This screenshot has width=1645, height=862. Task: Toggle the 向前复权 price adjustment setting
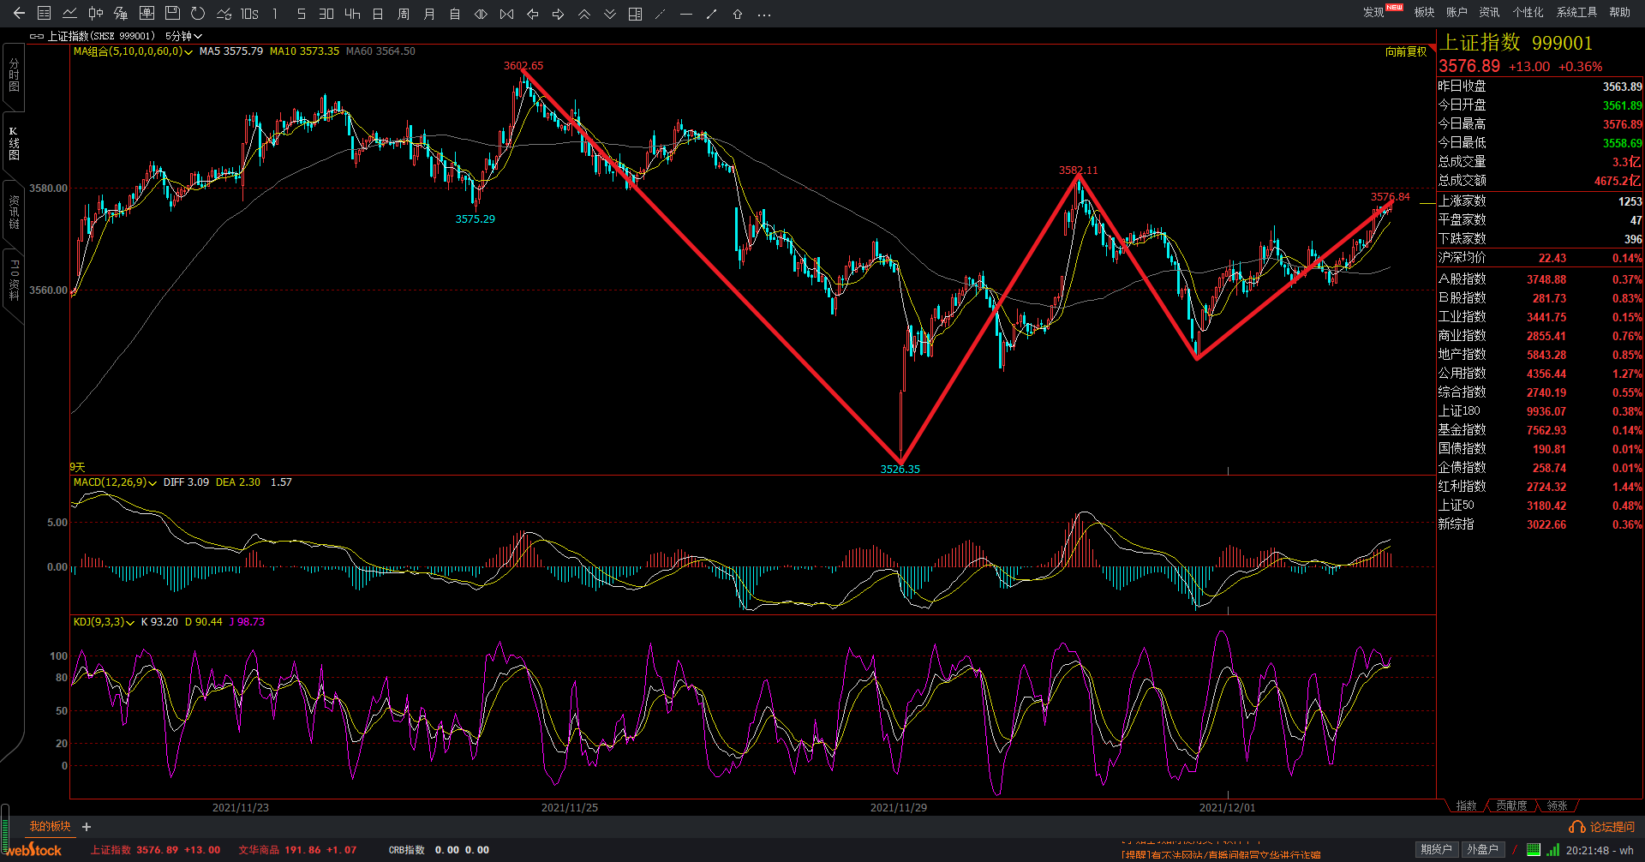[x=1406, y=52]
